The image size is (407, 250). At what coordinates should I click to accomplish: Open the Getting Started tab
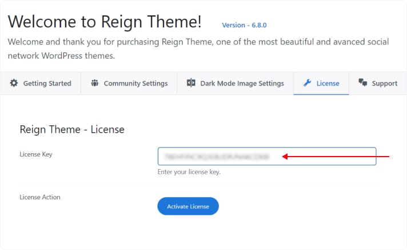(x=47, y=83)
